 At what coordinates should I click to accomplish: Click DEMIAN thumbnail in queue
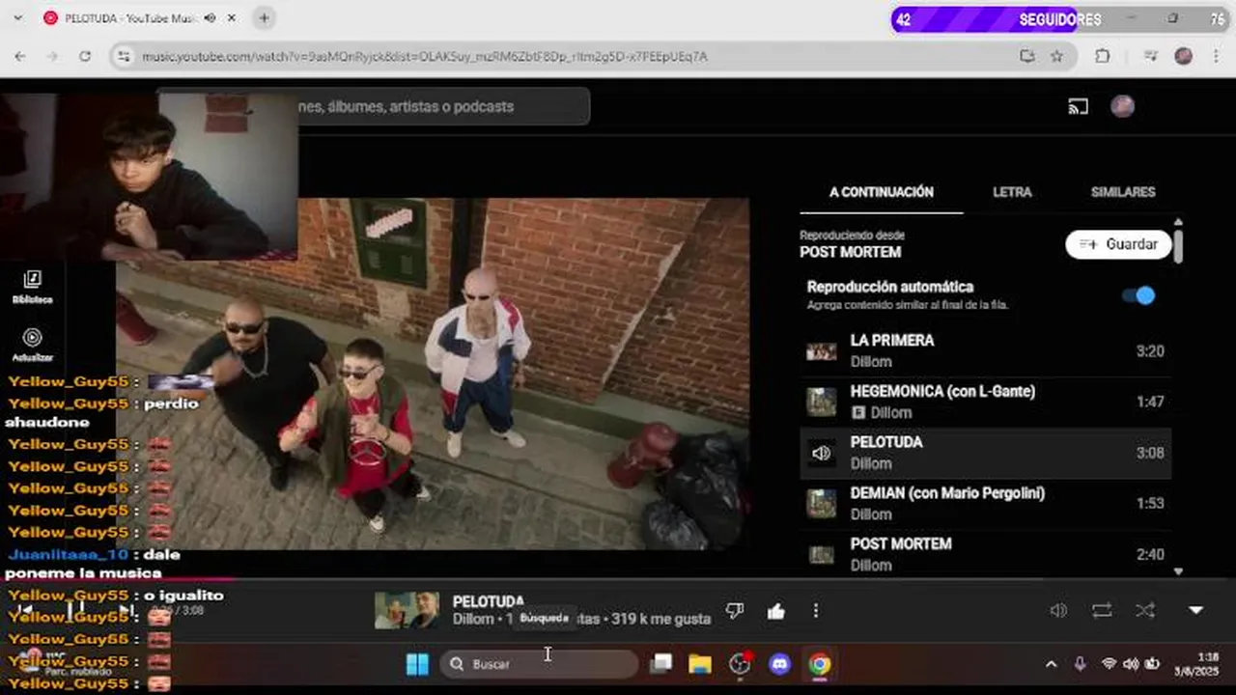point(822,503)
